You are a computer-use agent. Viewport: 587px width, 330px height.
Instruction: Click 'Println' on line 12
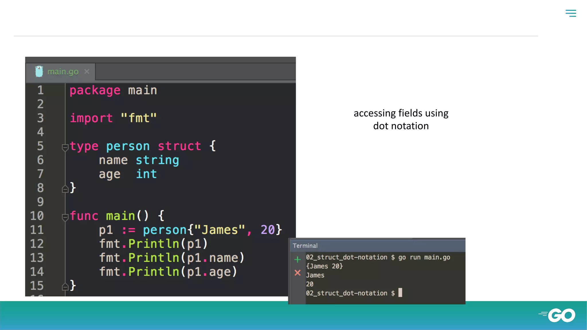[x=154, y=244]
